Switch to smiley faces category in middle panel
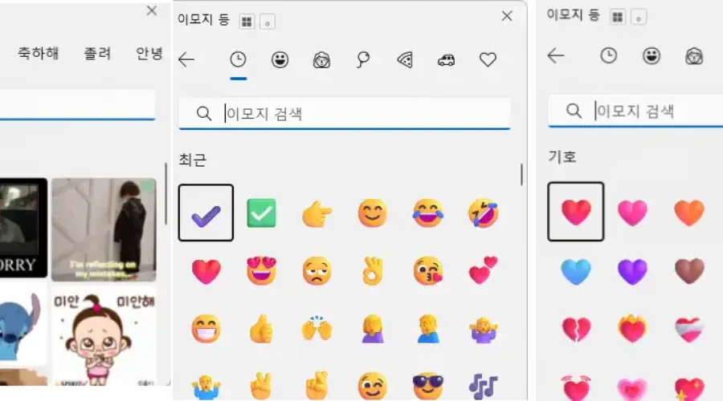The height and width of the screenshot is (401, 723). coord(280,60)
